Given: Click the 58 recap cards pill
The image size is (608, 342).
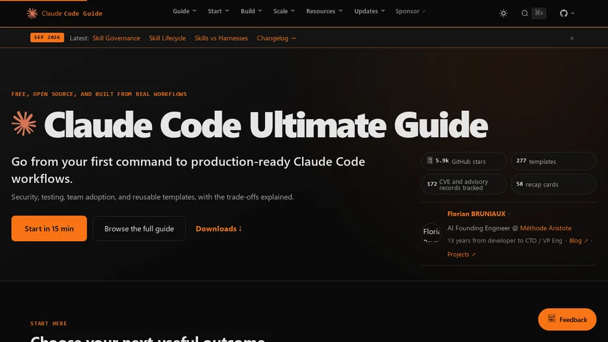Looking at the screenshot, I should (553, 184).
